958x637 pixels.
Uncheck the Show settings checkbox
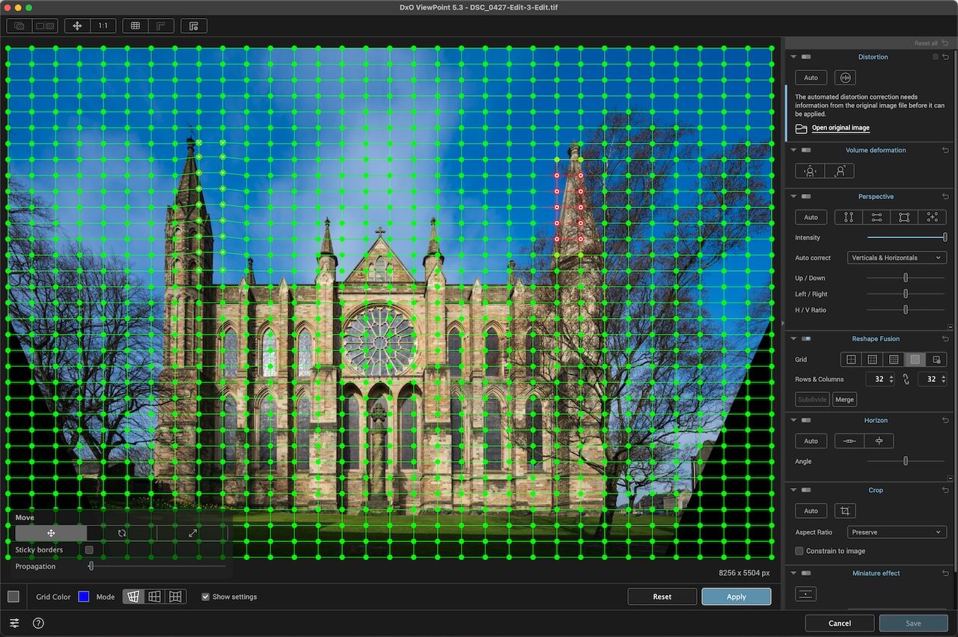tap(205, 597)
